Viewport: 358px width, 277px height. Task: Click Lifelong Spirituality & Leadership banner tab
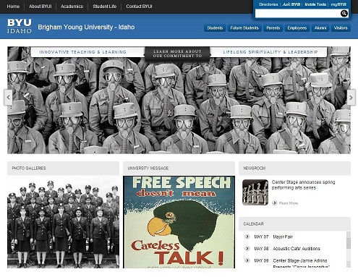pos(270,52)
